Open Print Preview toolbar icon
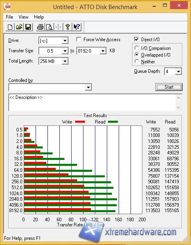 [x=49, y=27]
